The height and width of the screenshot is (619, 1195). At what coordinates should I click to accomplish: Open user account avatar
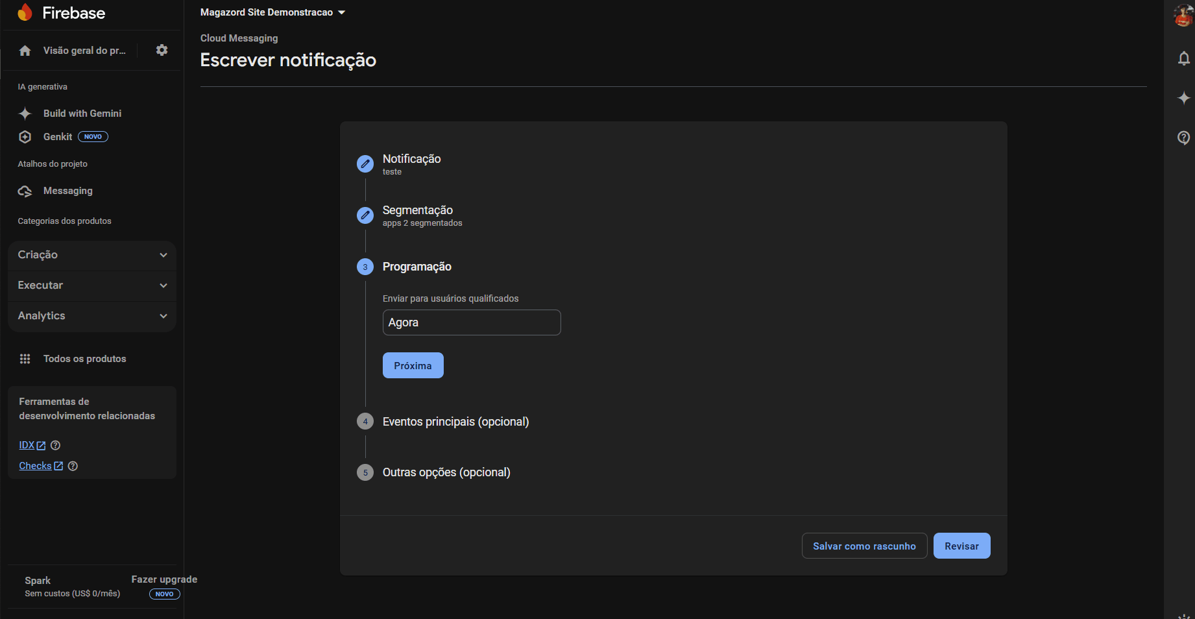click(1183, 15)
